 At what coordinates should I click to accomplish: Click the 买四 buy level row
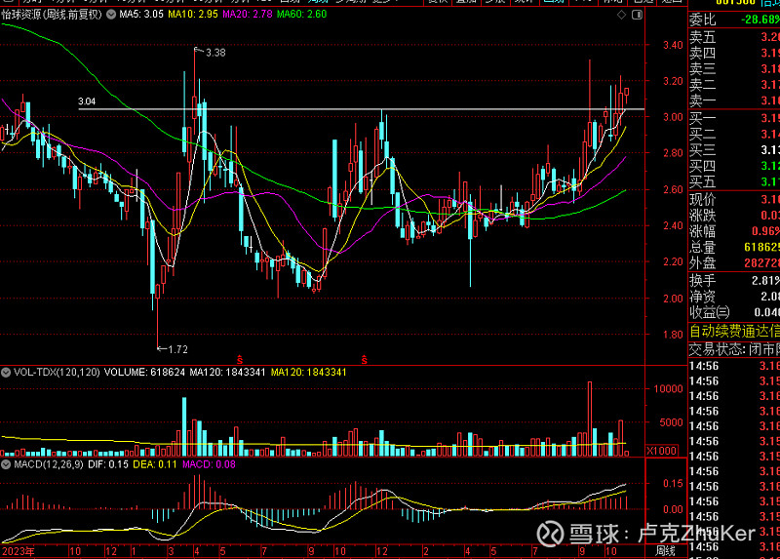tap(734, 166)
